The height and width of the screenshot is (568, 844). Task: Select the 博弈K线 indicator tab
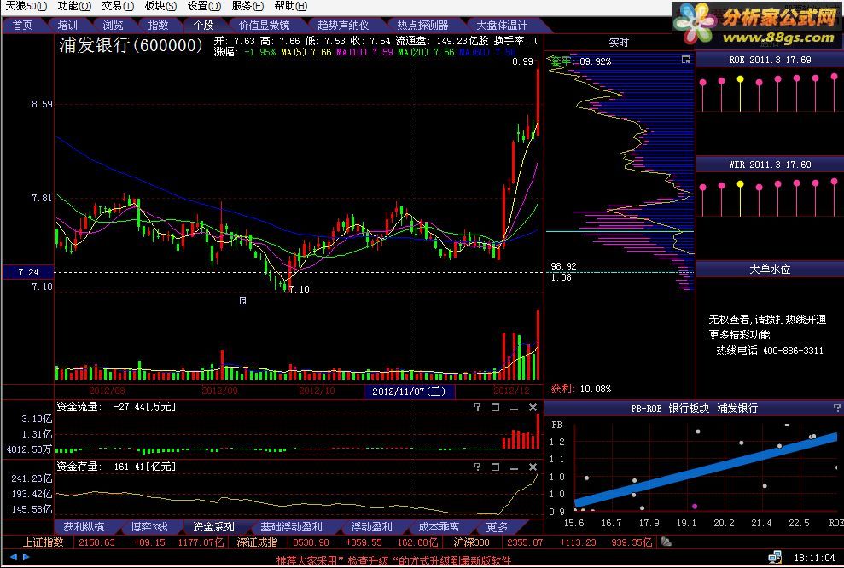tap(149, 527)
